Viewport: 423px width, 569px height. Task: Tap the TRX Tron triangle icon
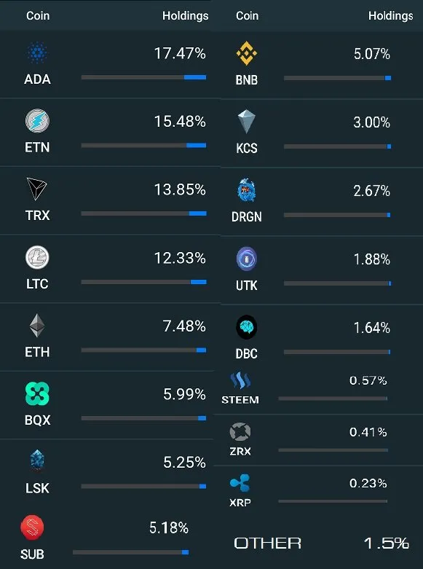click(x=37, y=189)
